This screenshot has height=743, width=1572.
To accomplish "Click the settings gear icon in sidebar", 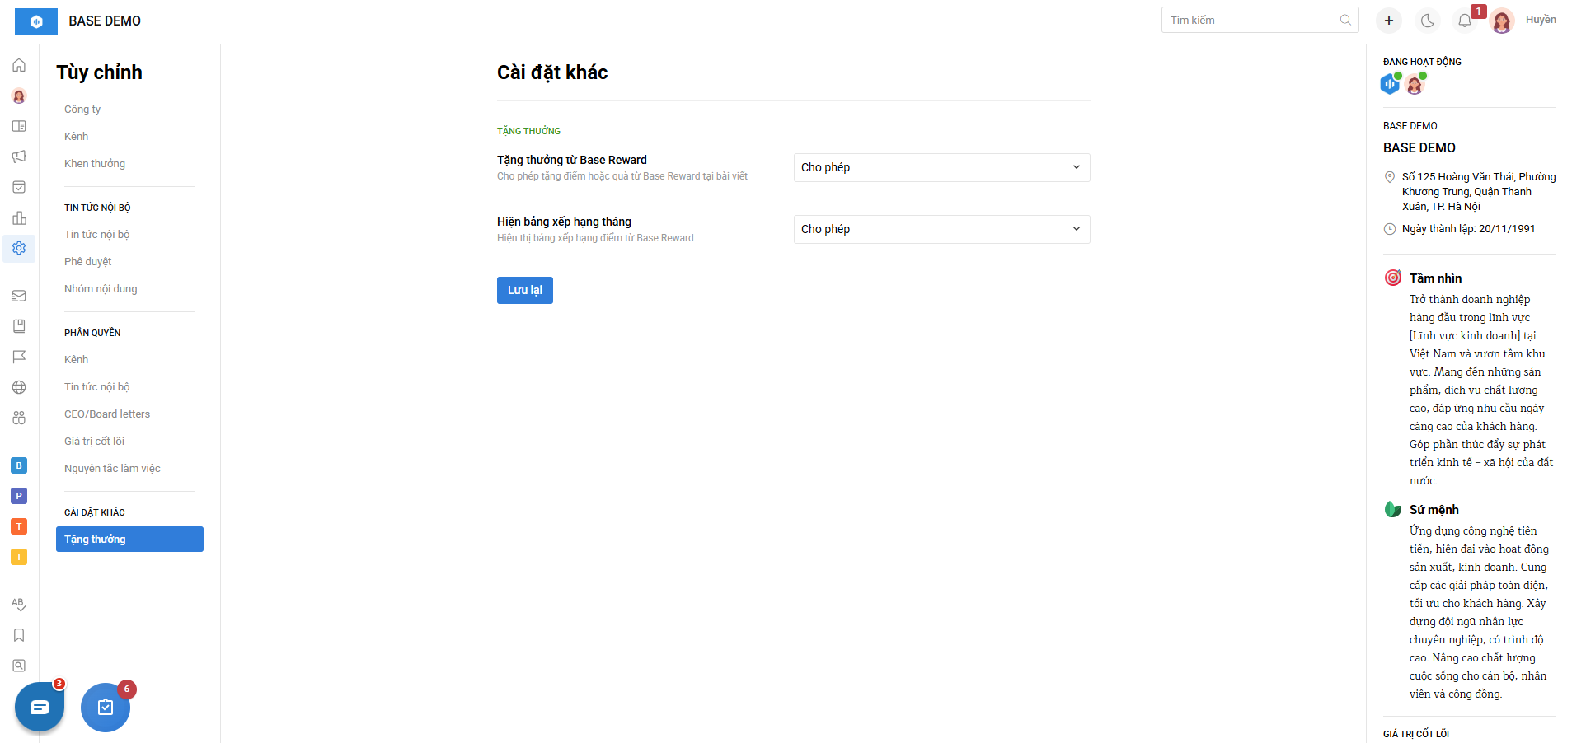I will pyautogui.click(x=19, y=248).
